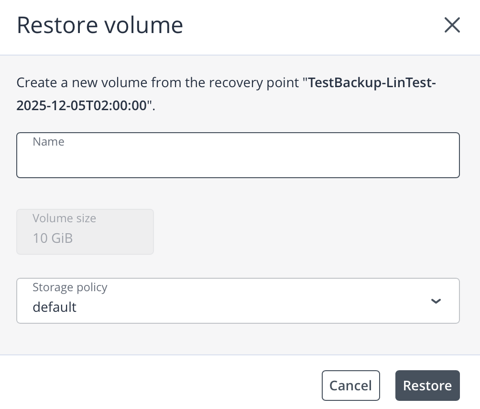Cancel the volume restore
Viewport: 480px width, 409px height.
[x=350, y=386]
